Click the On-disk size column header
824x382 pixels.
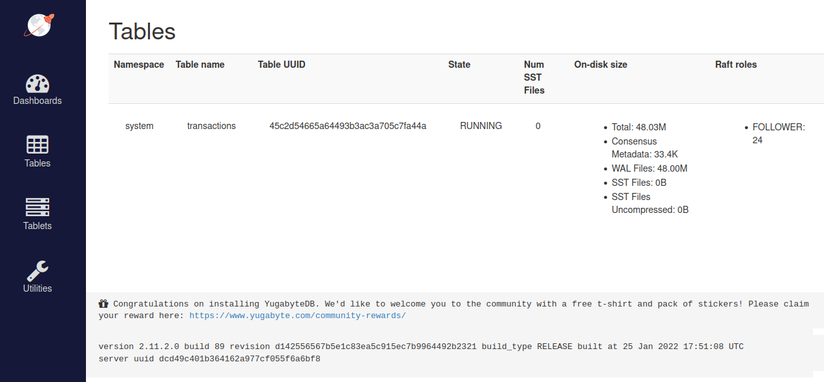pyautogui.click(x=600, y=65)
